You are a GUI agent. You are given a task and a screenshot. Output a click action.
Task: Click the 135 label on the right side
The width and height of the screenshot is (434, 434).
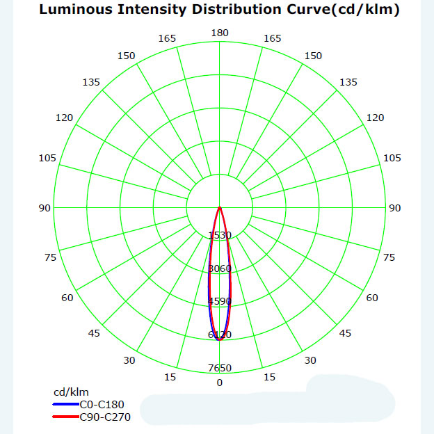tap(348, 82)
